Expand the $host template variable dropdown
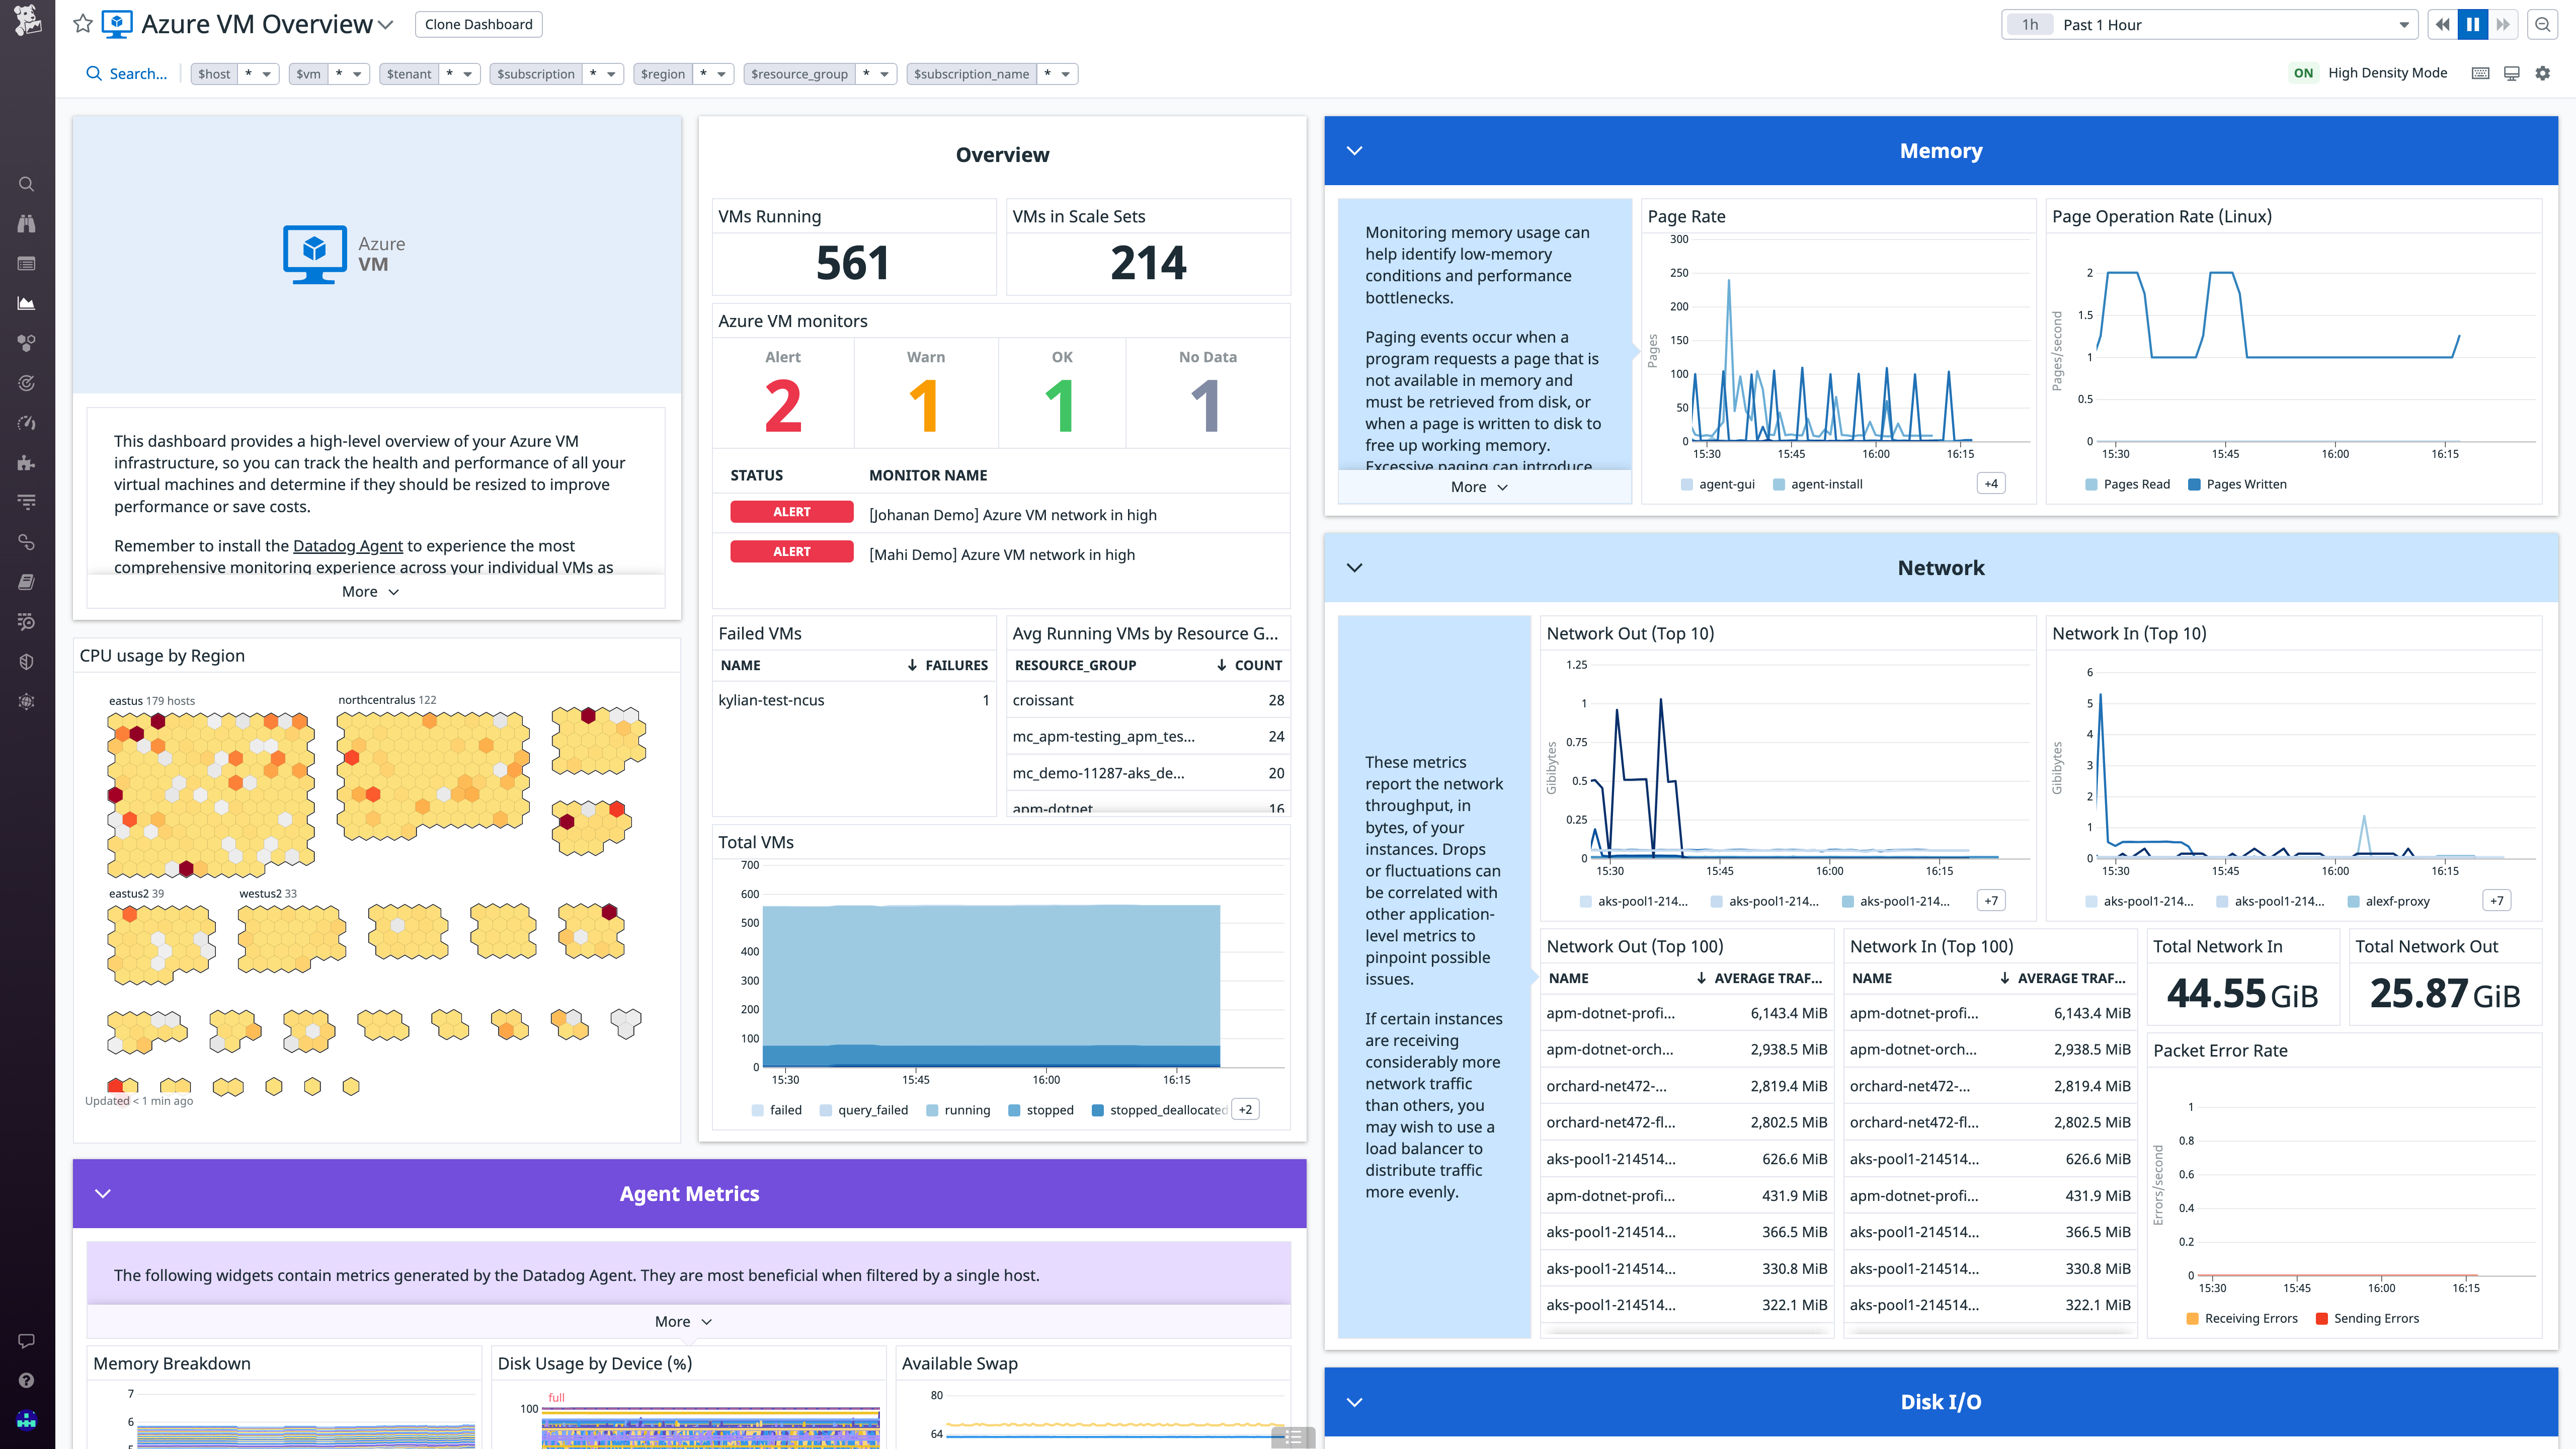The width and height of the screenshot is (2576, 1449). click(x=265, y=73)
